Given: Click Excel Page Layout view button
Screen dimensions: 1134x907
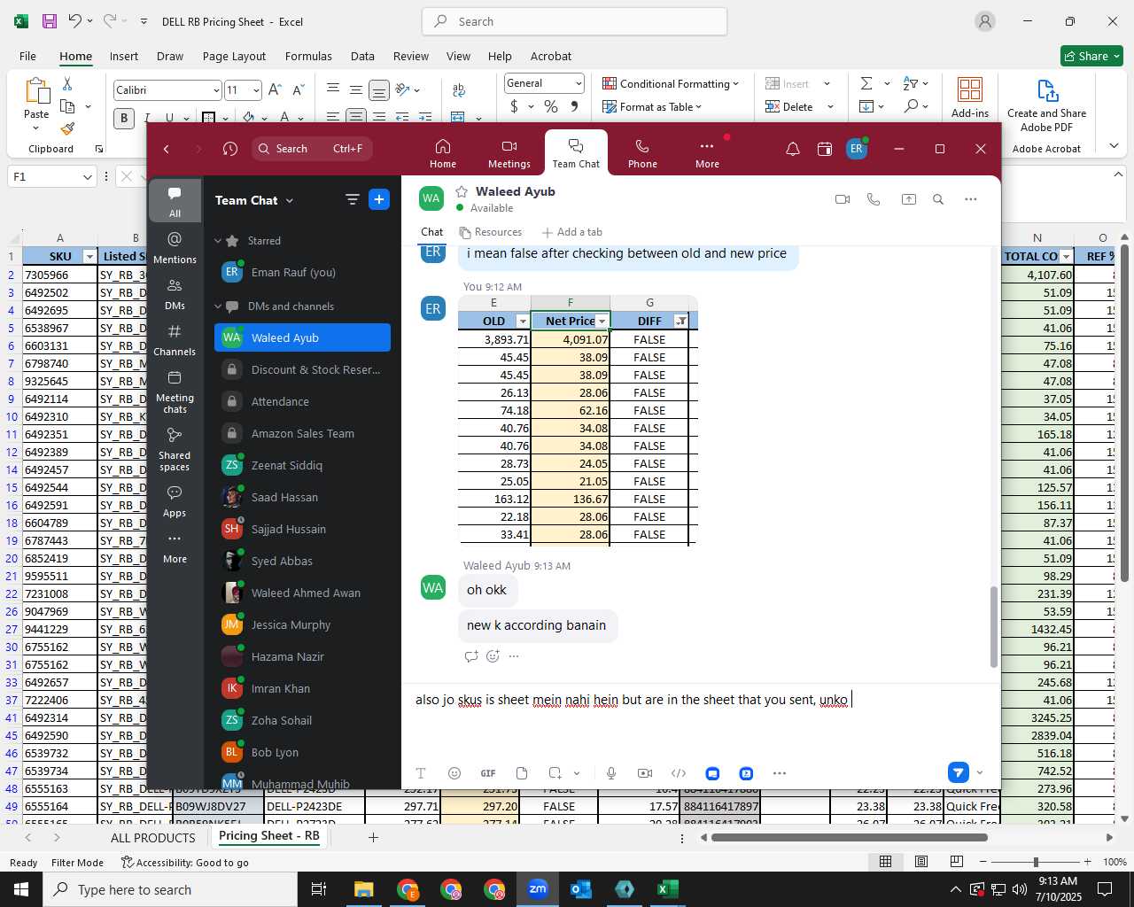Looking at the screenshot, I should pyautogui.click(x=921, y=862).
